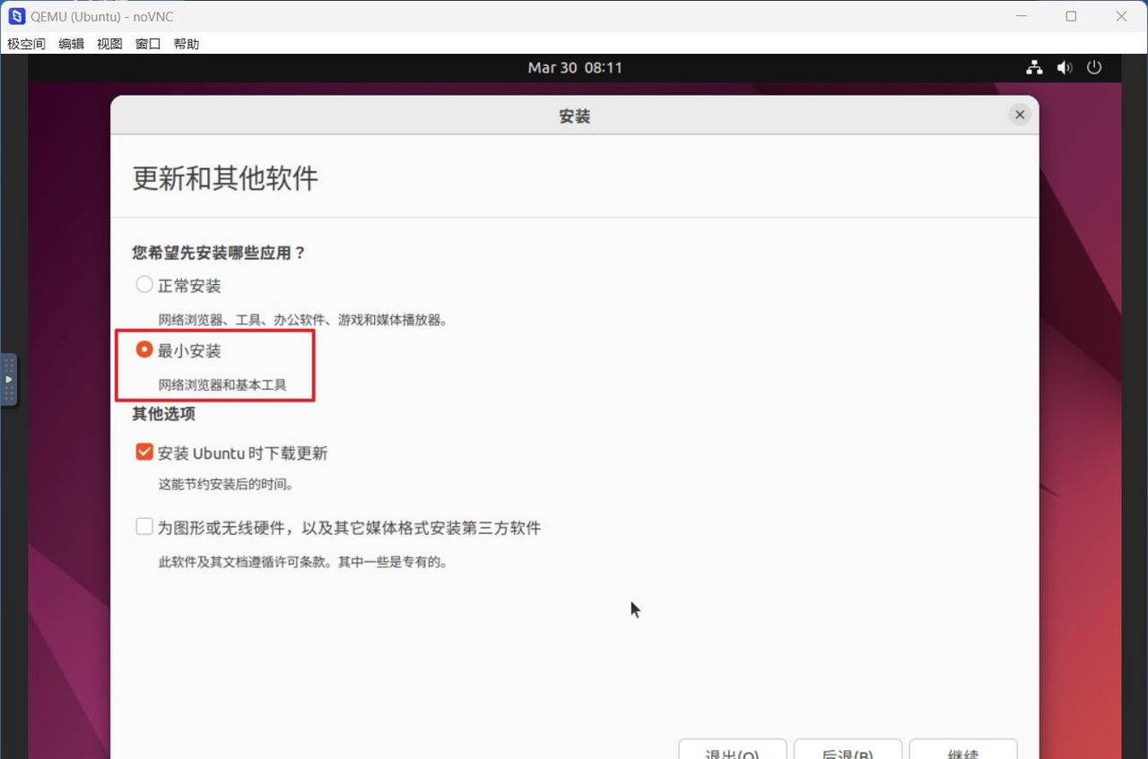
Task: Open the power menu icon in top bar
Action: 1094,67
